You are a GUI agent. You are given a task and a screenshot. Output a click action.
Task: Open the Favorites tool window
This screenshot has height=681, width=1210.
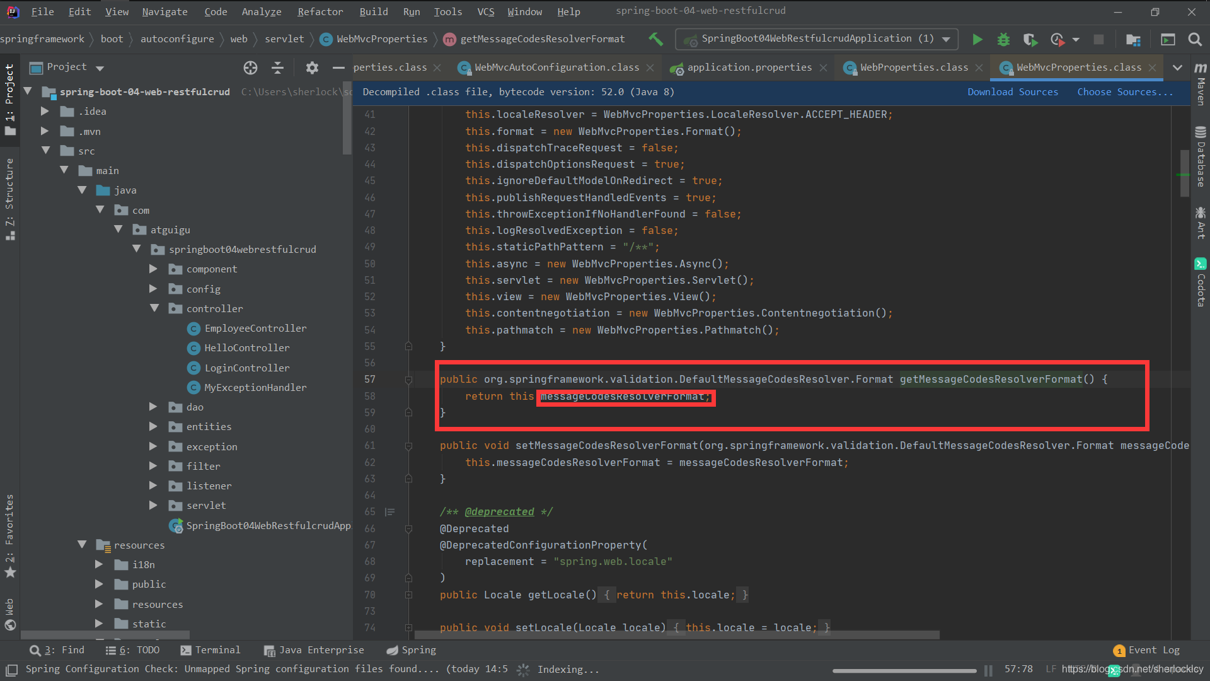[x=9, y=536]
